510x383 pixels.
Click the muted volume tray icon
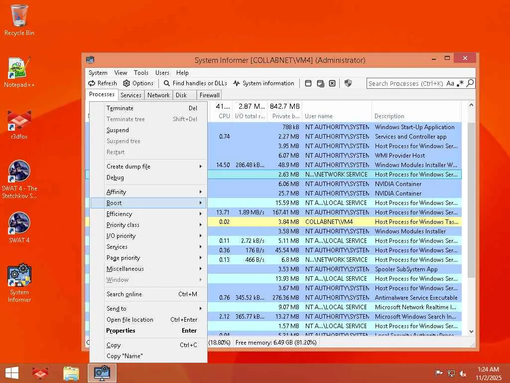click(x=463, y=374)
